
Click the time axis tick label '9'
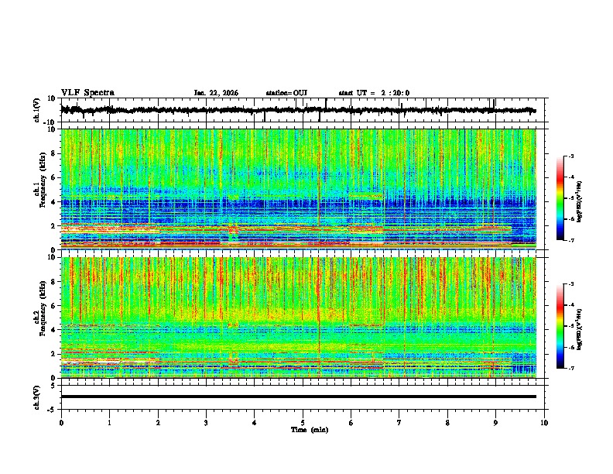(x=495, y=423)
